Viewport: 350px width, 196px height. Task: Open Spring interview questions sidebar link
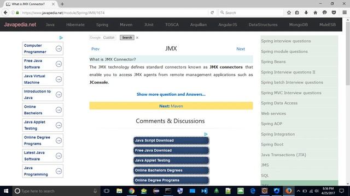[285, 41]
